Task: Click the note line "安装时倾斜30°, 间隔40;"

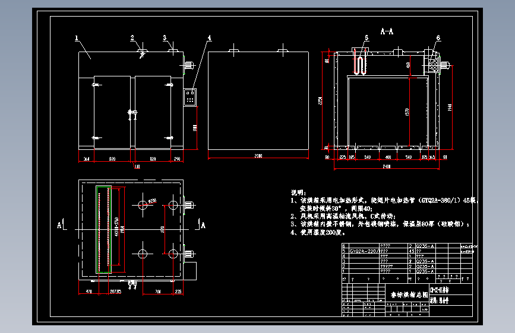Action: pos(336,209)
